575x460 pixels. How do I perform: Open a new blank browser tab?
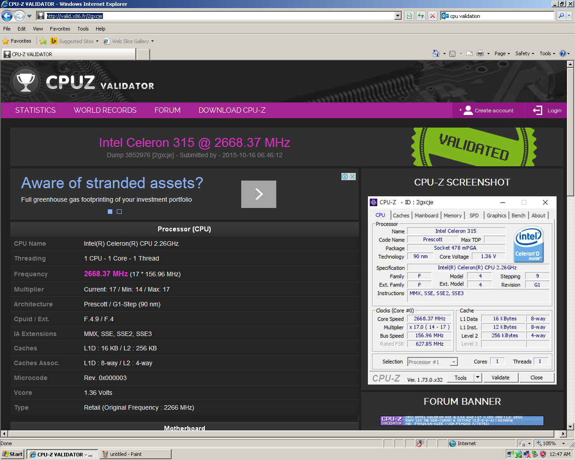pos(143,54)
